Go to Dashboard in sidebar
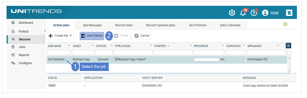Viewport: 307px width, 98px height. (26, 23)
